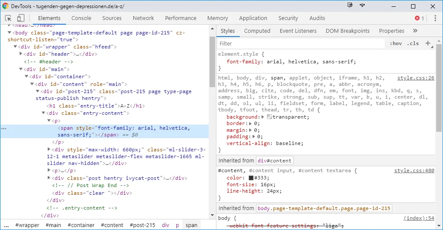Image resolution: width=443 pixels, height=230 pixels.
Task: Select #wrapper in the breadcrumb bar
Action: coord(27,225)
